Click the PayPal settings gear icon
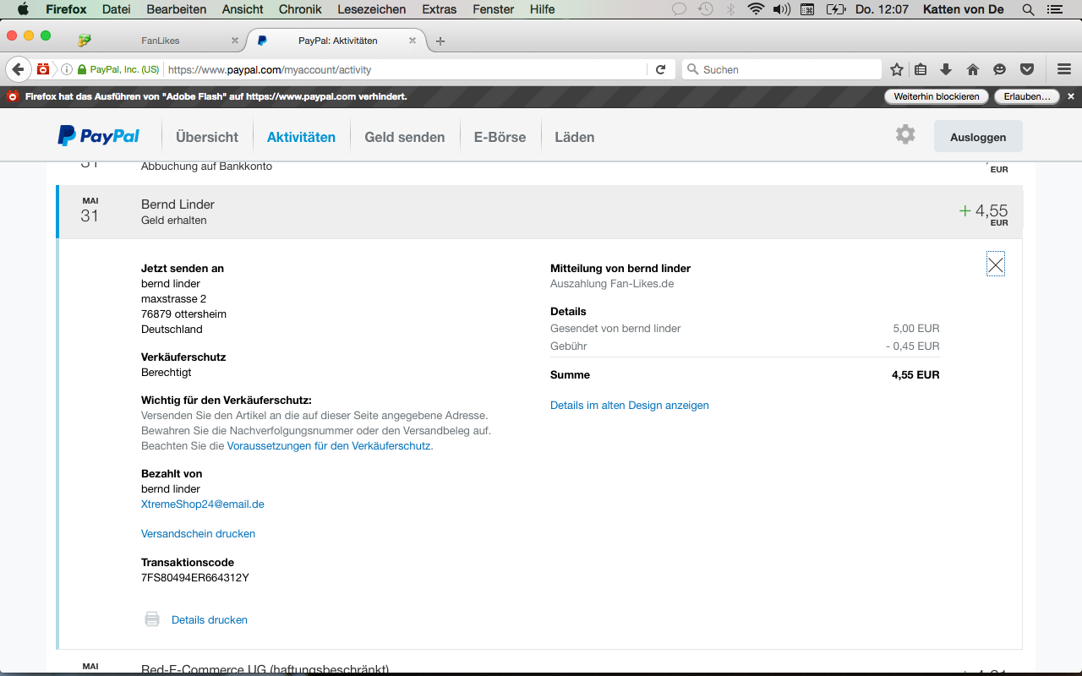The width and height of the screenshot is (1082, 676). coord(905,134)
